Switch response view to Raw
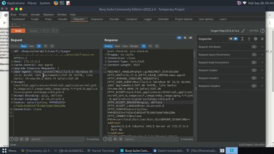 117,46
